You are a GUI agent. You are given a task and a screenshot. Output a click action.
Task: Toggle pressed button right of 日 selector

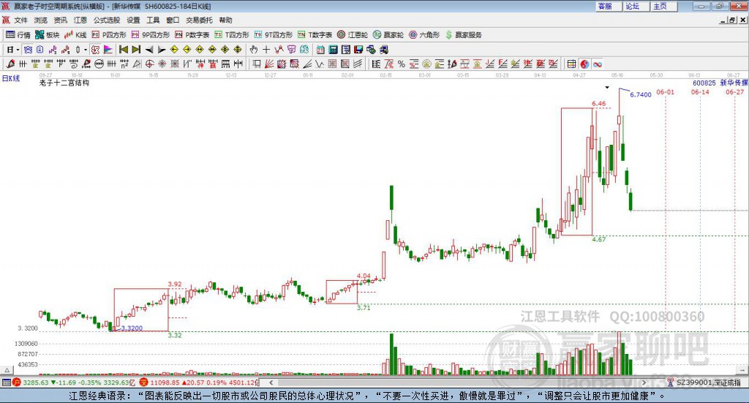pyautogui.click(x=28, y=50)
